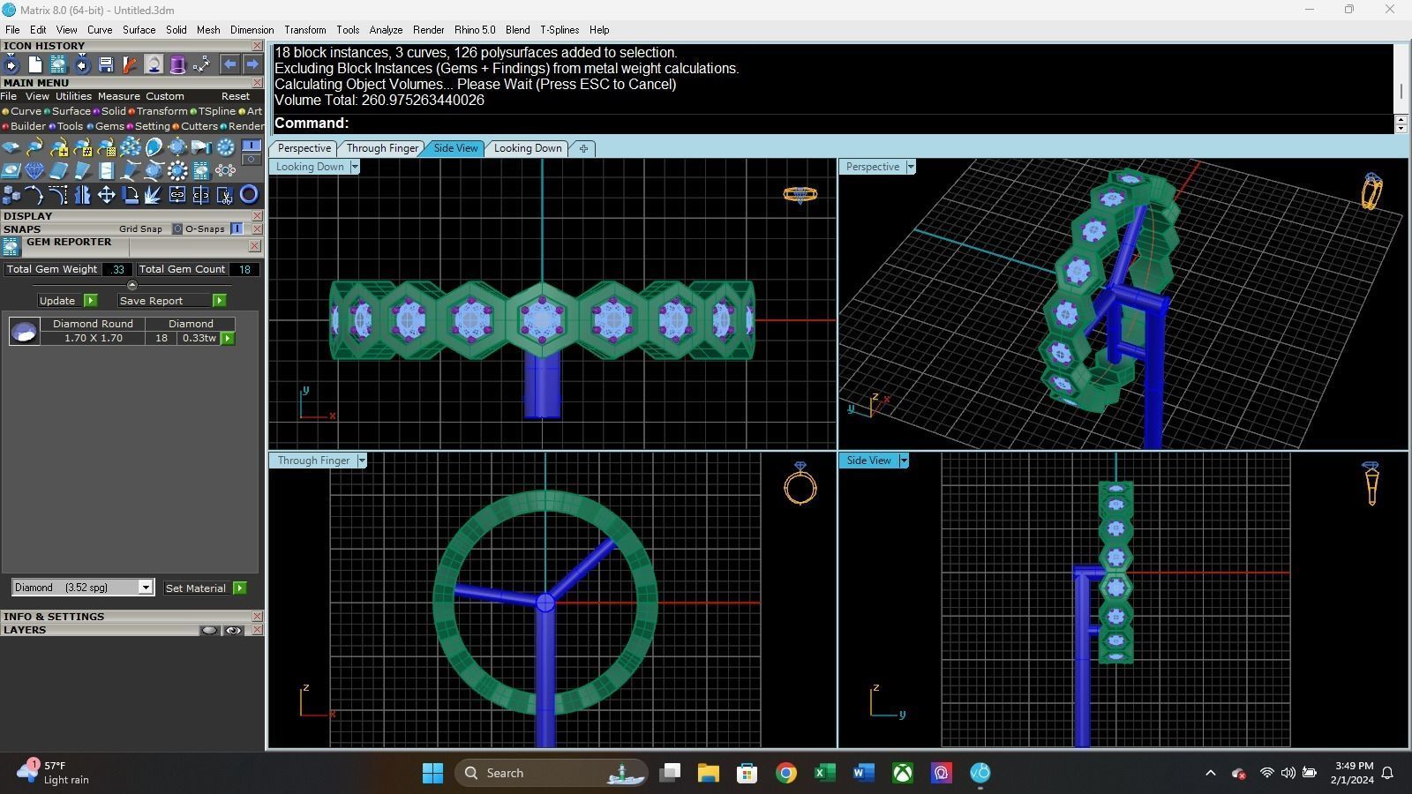
Task: Click the Side View viewport ring icon
Action: coord(1371,483)
